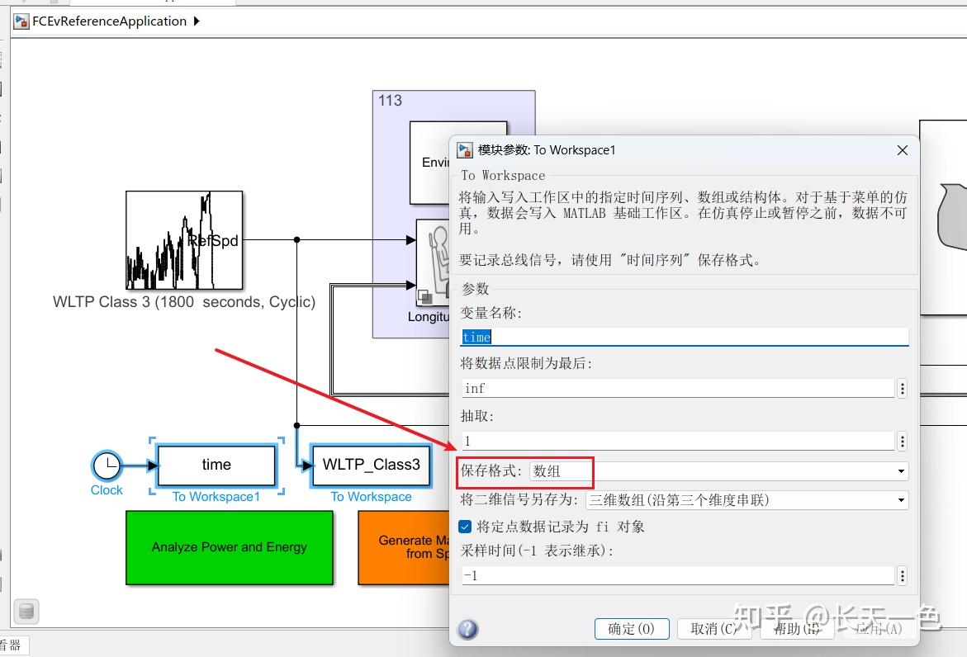Expand the breadcrumb navigation arrow
This screenshot has width=967, height=657.
coord(196,21)
